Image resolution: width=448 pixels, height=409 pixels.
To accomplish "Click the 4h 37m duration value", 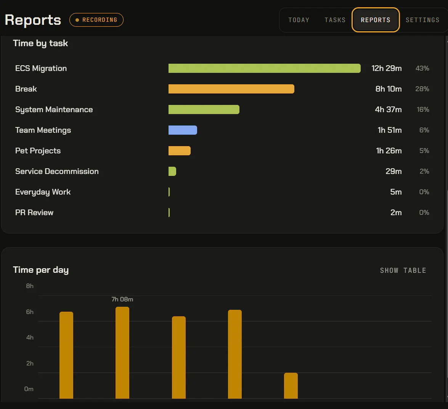I will click(x=388, y=109).
